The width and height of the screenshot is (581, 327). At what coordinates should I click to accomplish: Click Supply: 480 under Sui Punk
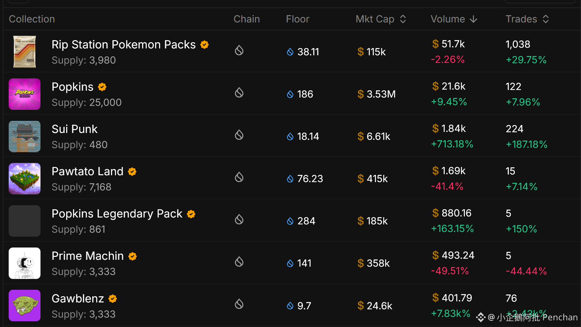click(x=80, y=145)
